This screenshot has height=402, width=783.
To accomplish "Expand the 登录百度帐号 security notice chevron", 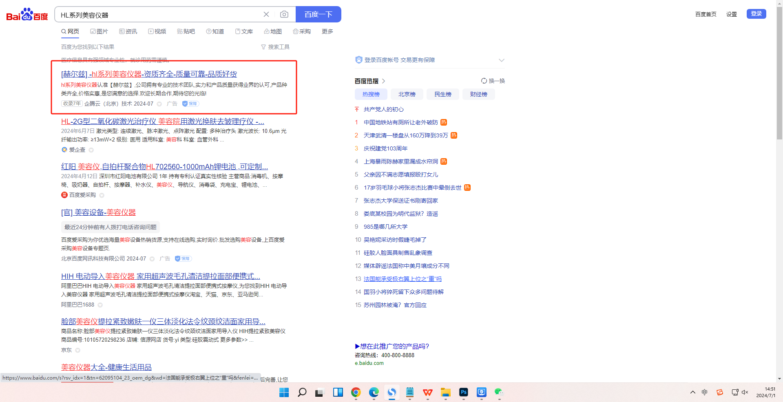I will coord(502,60).
